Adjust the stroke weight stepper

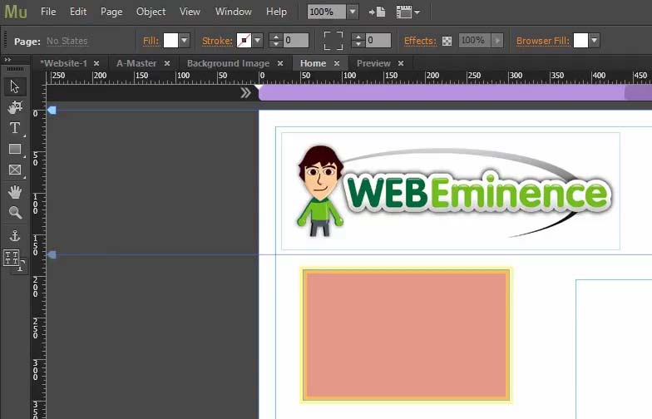(x=276, y=41)
